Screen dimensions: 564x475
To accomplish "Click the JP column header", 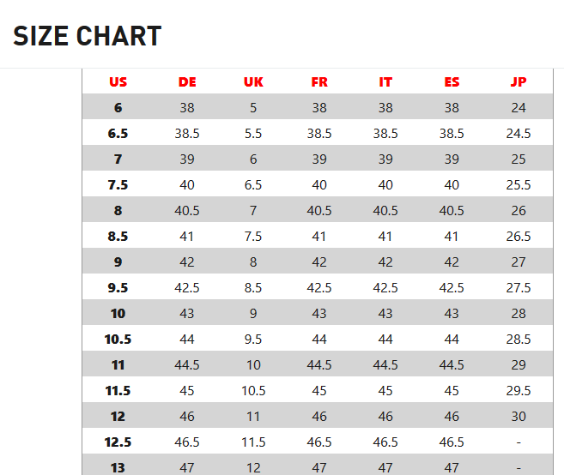I will [x=519, y=82].
